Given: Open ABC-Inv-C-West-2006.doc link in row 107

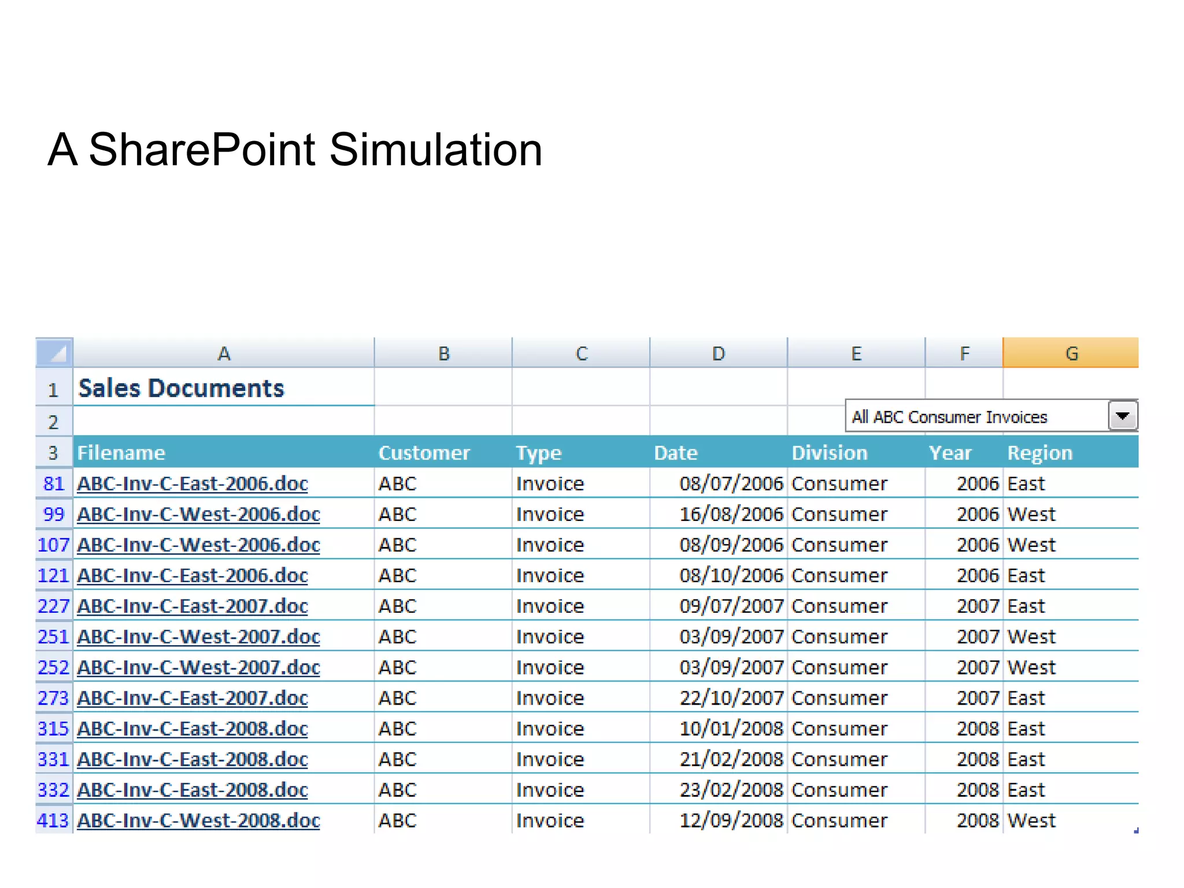Looking at the screenshot, I should point(198,545).
